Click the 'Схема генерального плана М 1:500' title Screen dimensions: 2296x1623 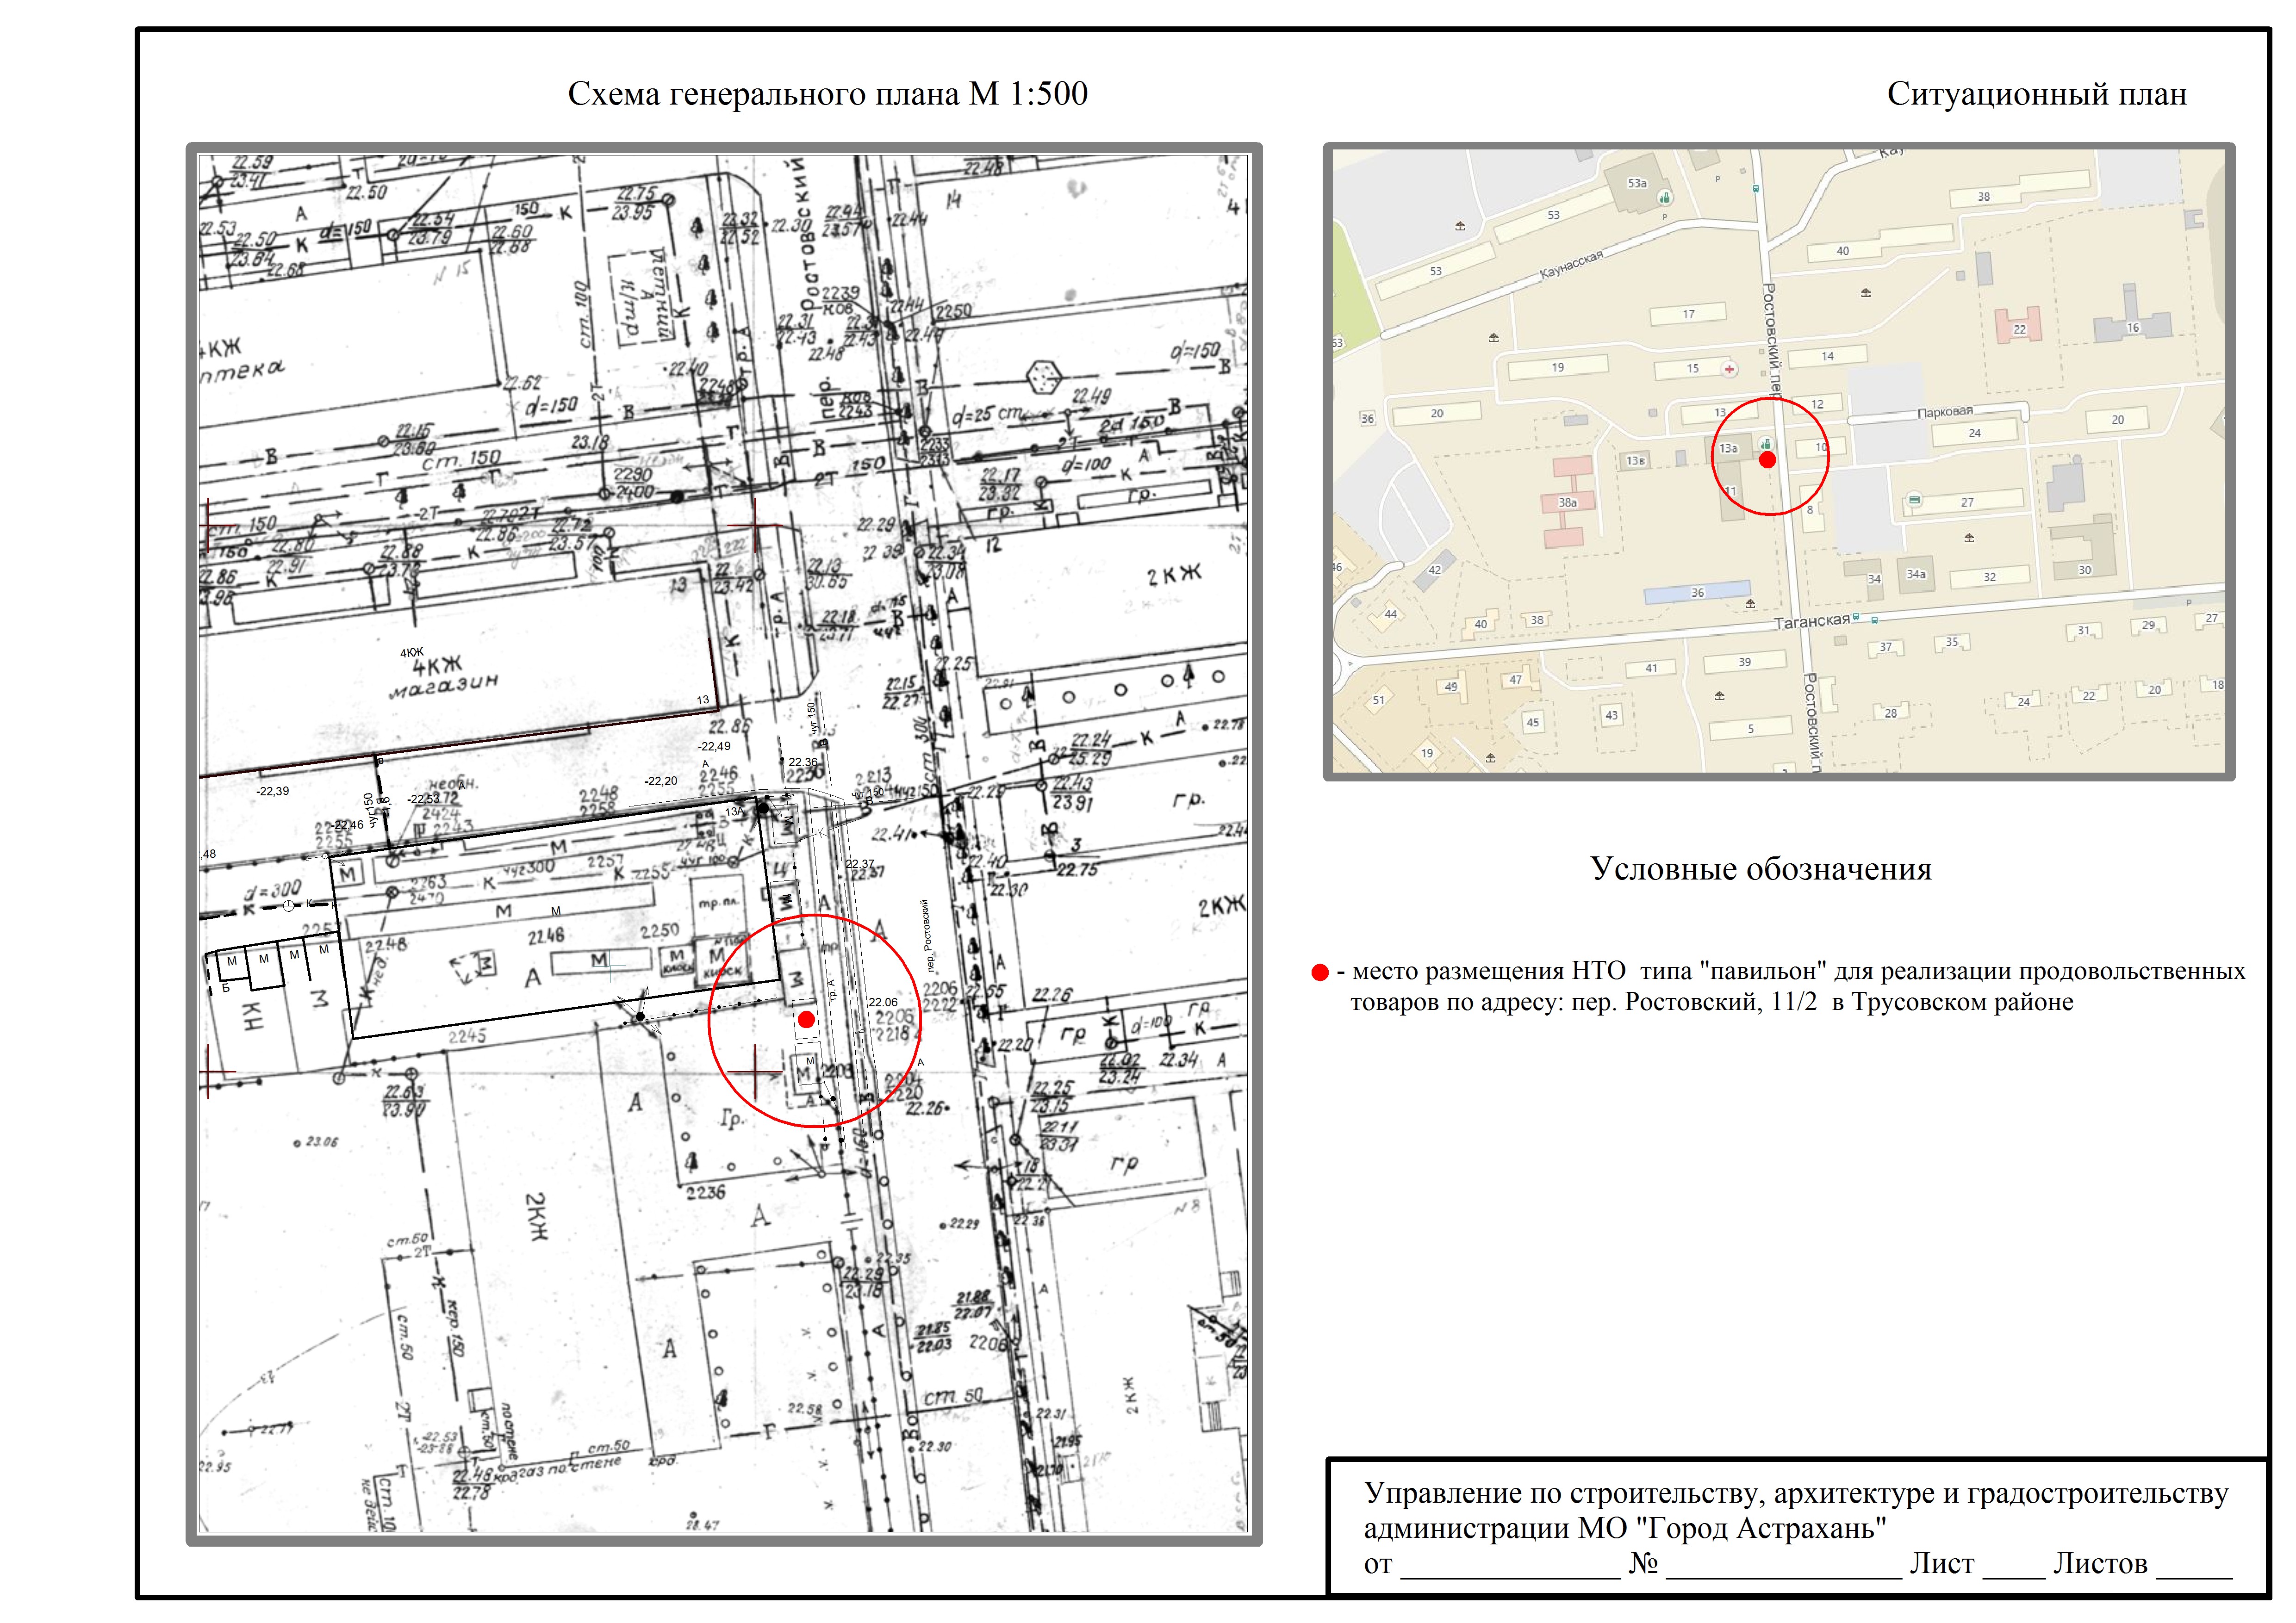(827, 94)
